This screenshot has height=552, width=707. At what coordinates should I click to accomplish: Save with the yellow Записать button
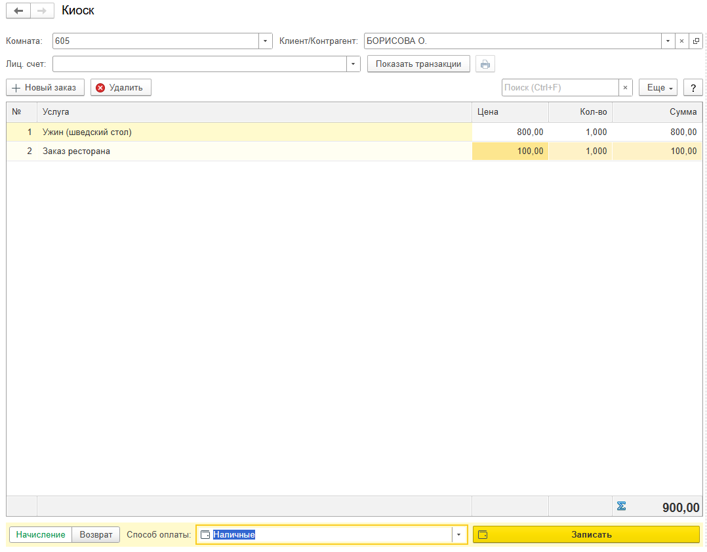586,534
